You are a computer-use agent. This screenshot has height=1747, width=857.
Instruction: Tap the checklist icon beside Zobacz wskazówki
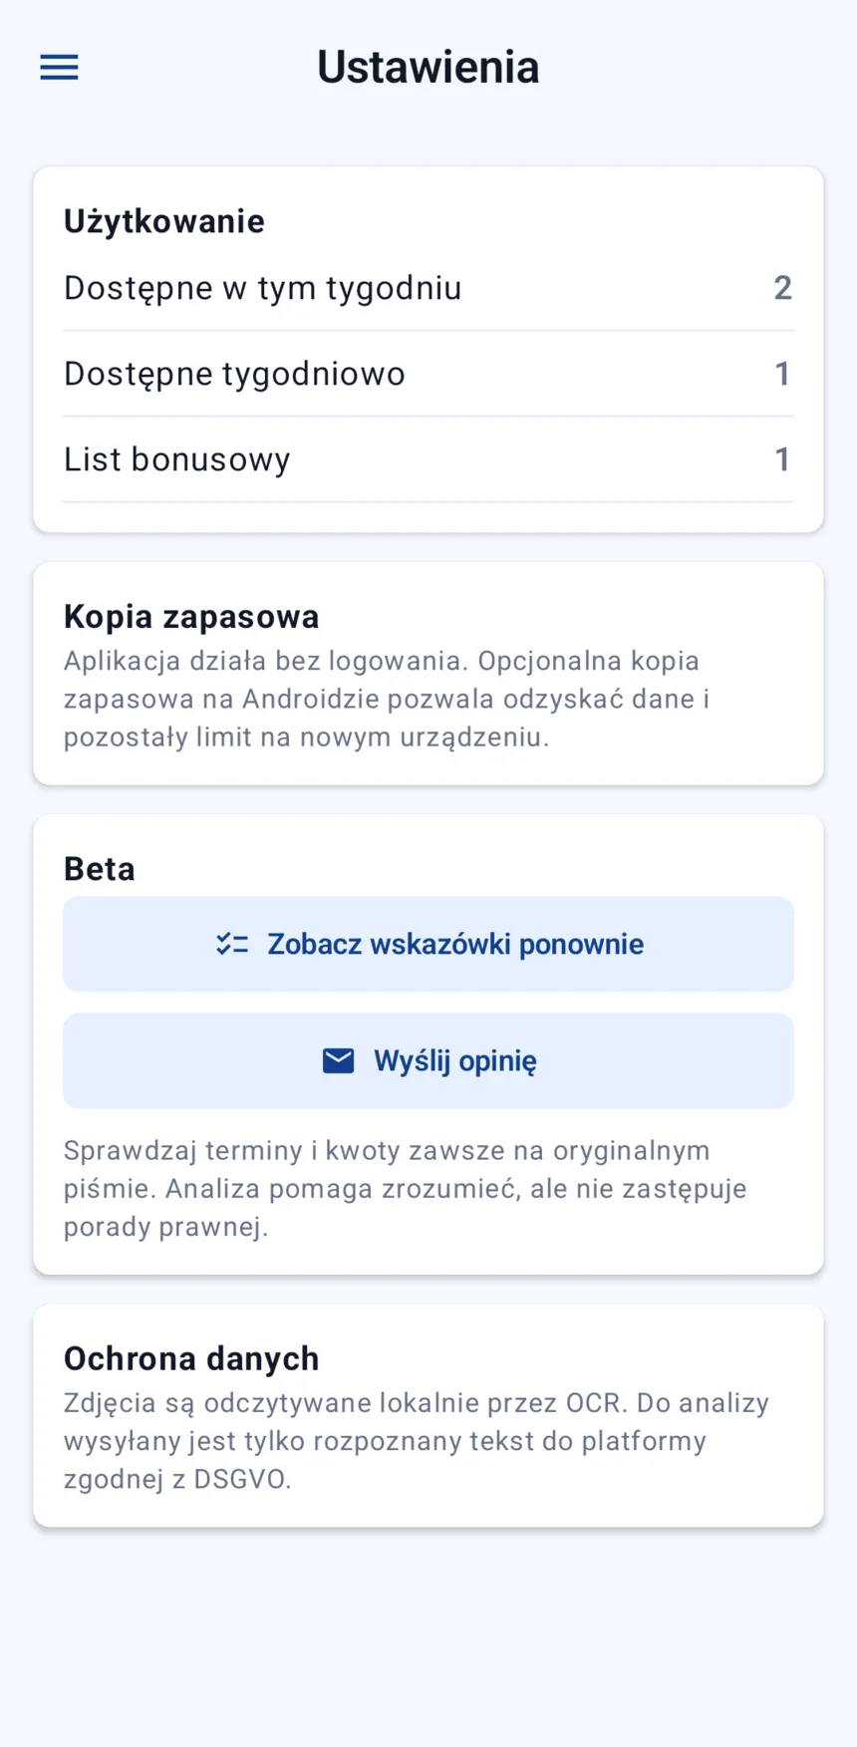point(232,944)
